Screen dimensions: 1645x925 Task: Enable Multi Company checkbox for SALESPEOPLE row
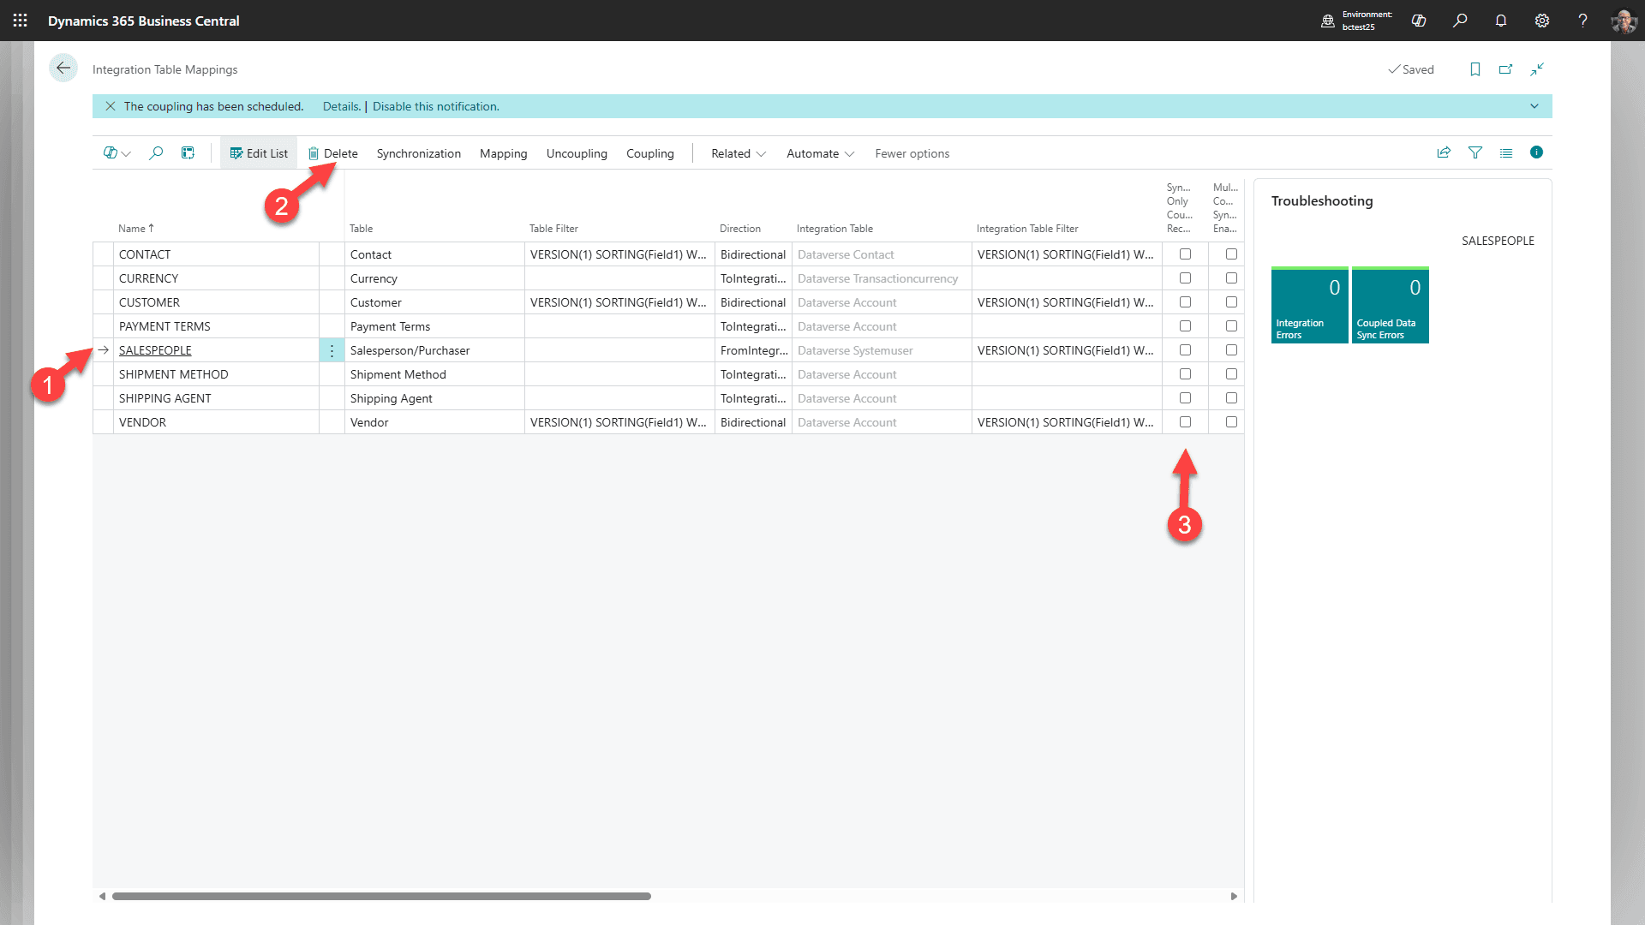pos(1231,350)
